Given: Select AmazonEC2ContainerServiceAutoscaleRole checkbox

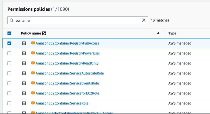Looking at the screenshot, I should (x=9, y=73).
